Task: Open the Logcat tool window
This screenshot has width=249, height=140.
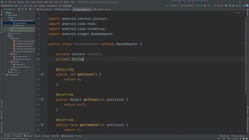Action: click(x=46, y=136)
